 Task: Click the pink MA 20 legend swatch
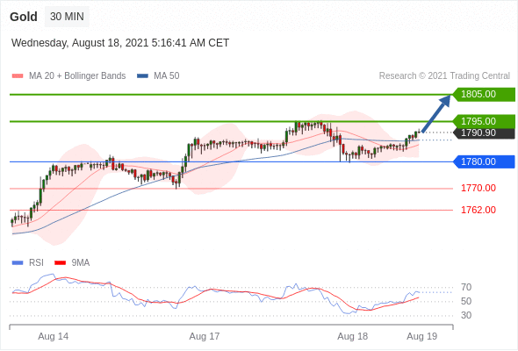pos(18,76)
